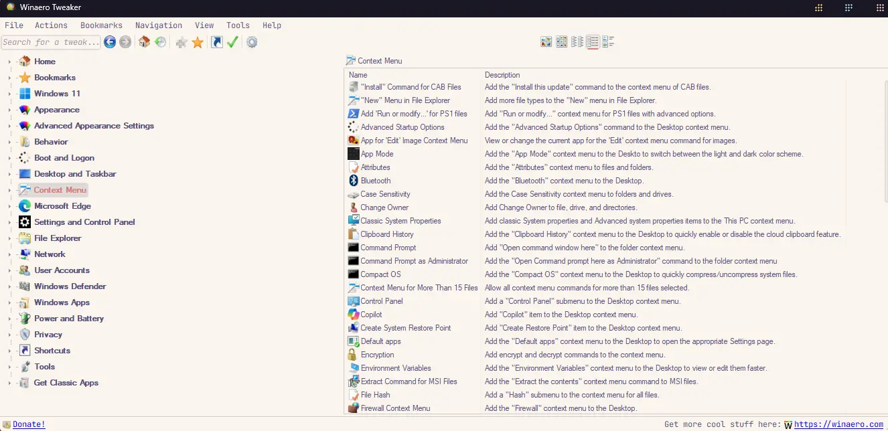Expand the Bookmarks tree node arrow
The image size is (888, 431).
9,78
